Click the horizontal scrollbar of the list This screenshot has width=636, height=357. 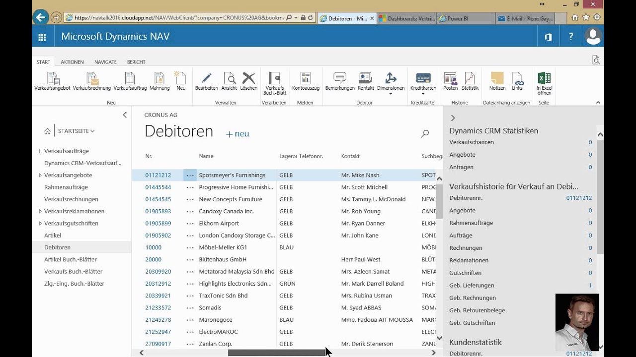[276, 353]
